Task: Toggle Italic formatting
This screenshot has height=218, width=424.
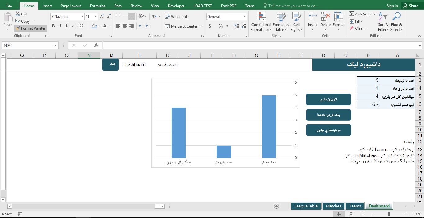Action: [60, 26]
